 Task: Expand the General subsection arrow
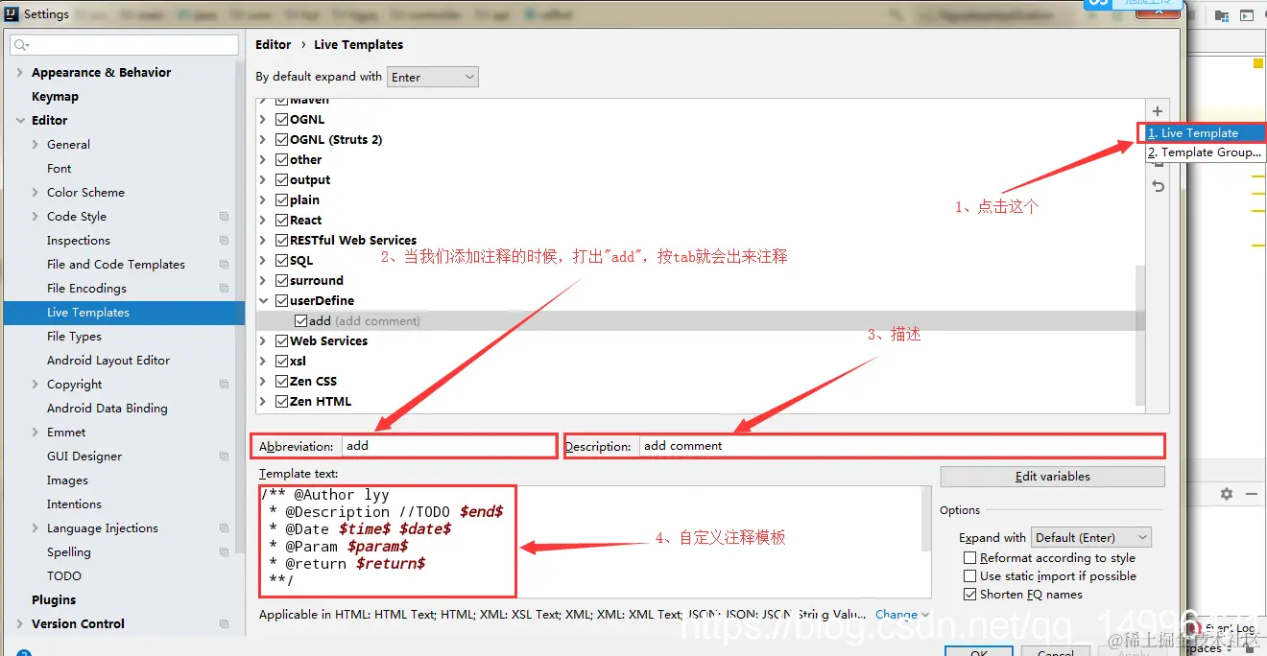[36, 145]
